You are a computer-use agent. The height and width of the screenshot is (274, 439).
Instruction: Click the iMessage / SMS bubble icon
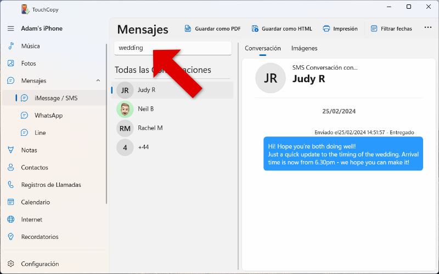pyautogui.click(x=24, y=98)
